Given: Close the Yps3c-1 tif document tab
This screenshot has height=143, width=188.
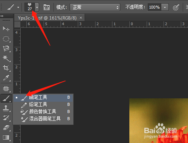Looking at the screenshot, I should click(81, 18).
